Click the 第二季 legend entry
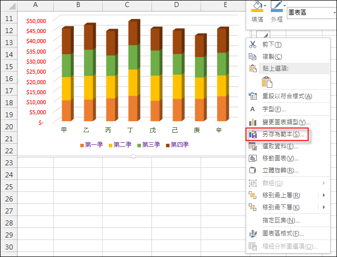Screen dimensions: 337x257 coord(120,145)
